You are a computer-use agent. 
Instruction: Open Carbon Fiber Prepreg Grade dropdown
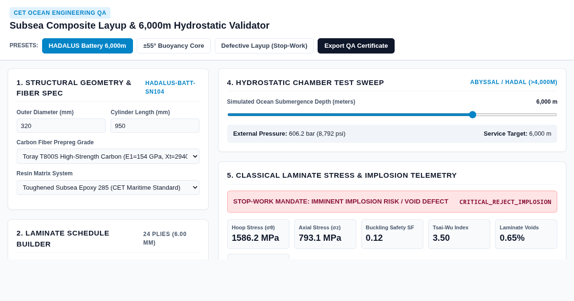point(108,156)
